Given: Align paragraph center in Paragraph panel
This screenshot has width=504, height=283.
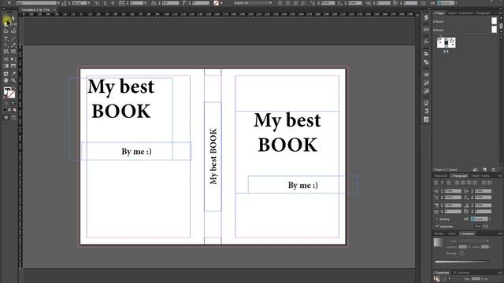Looking at the screenshot, I should [x=443, y=182].
